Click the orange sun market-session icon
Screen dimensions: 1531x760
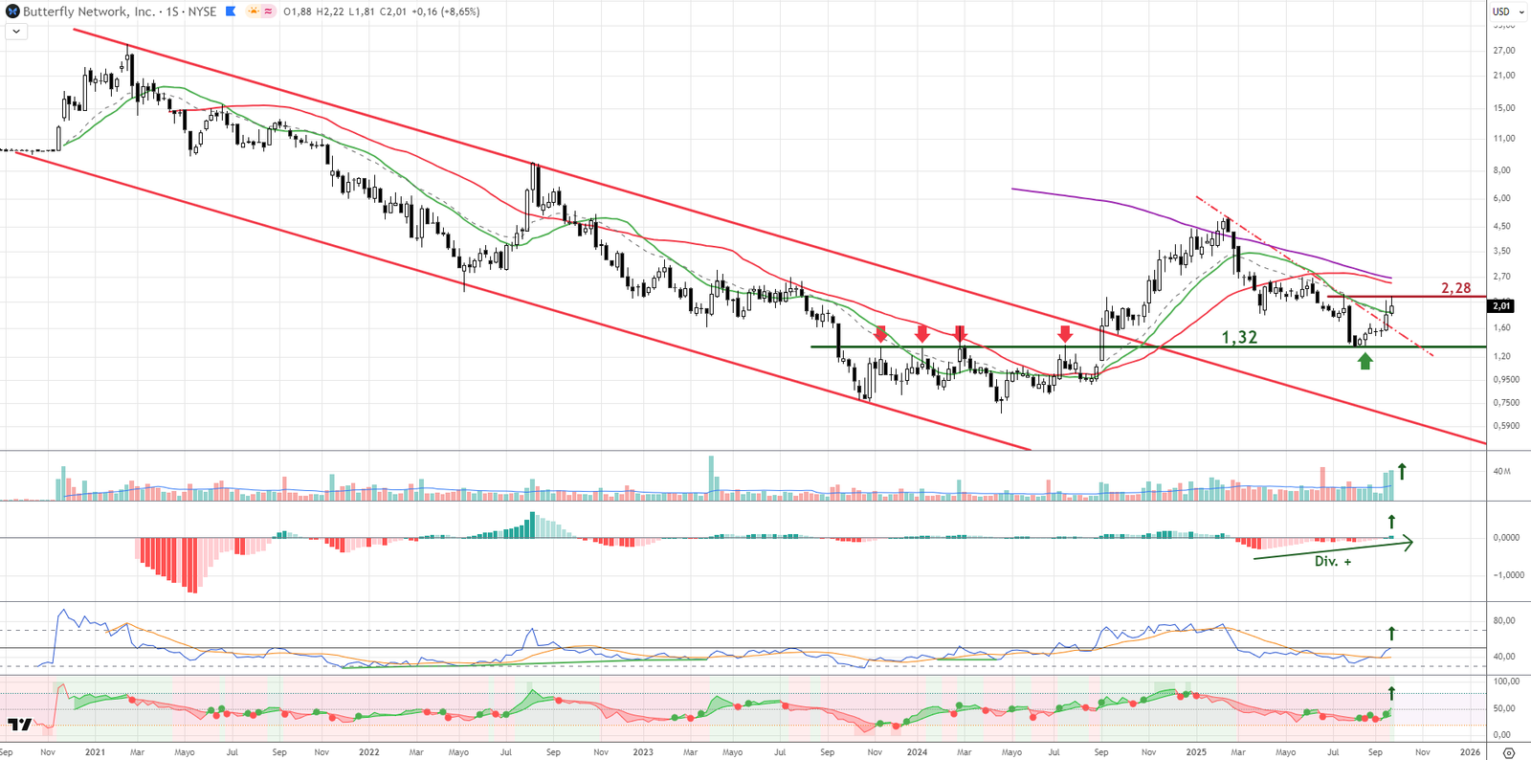[x=254, y=11]
